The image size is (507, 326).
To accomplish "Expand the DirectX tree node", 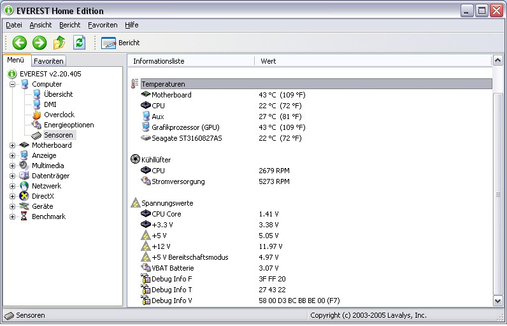I will (12, 197).
